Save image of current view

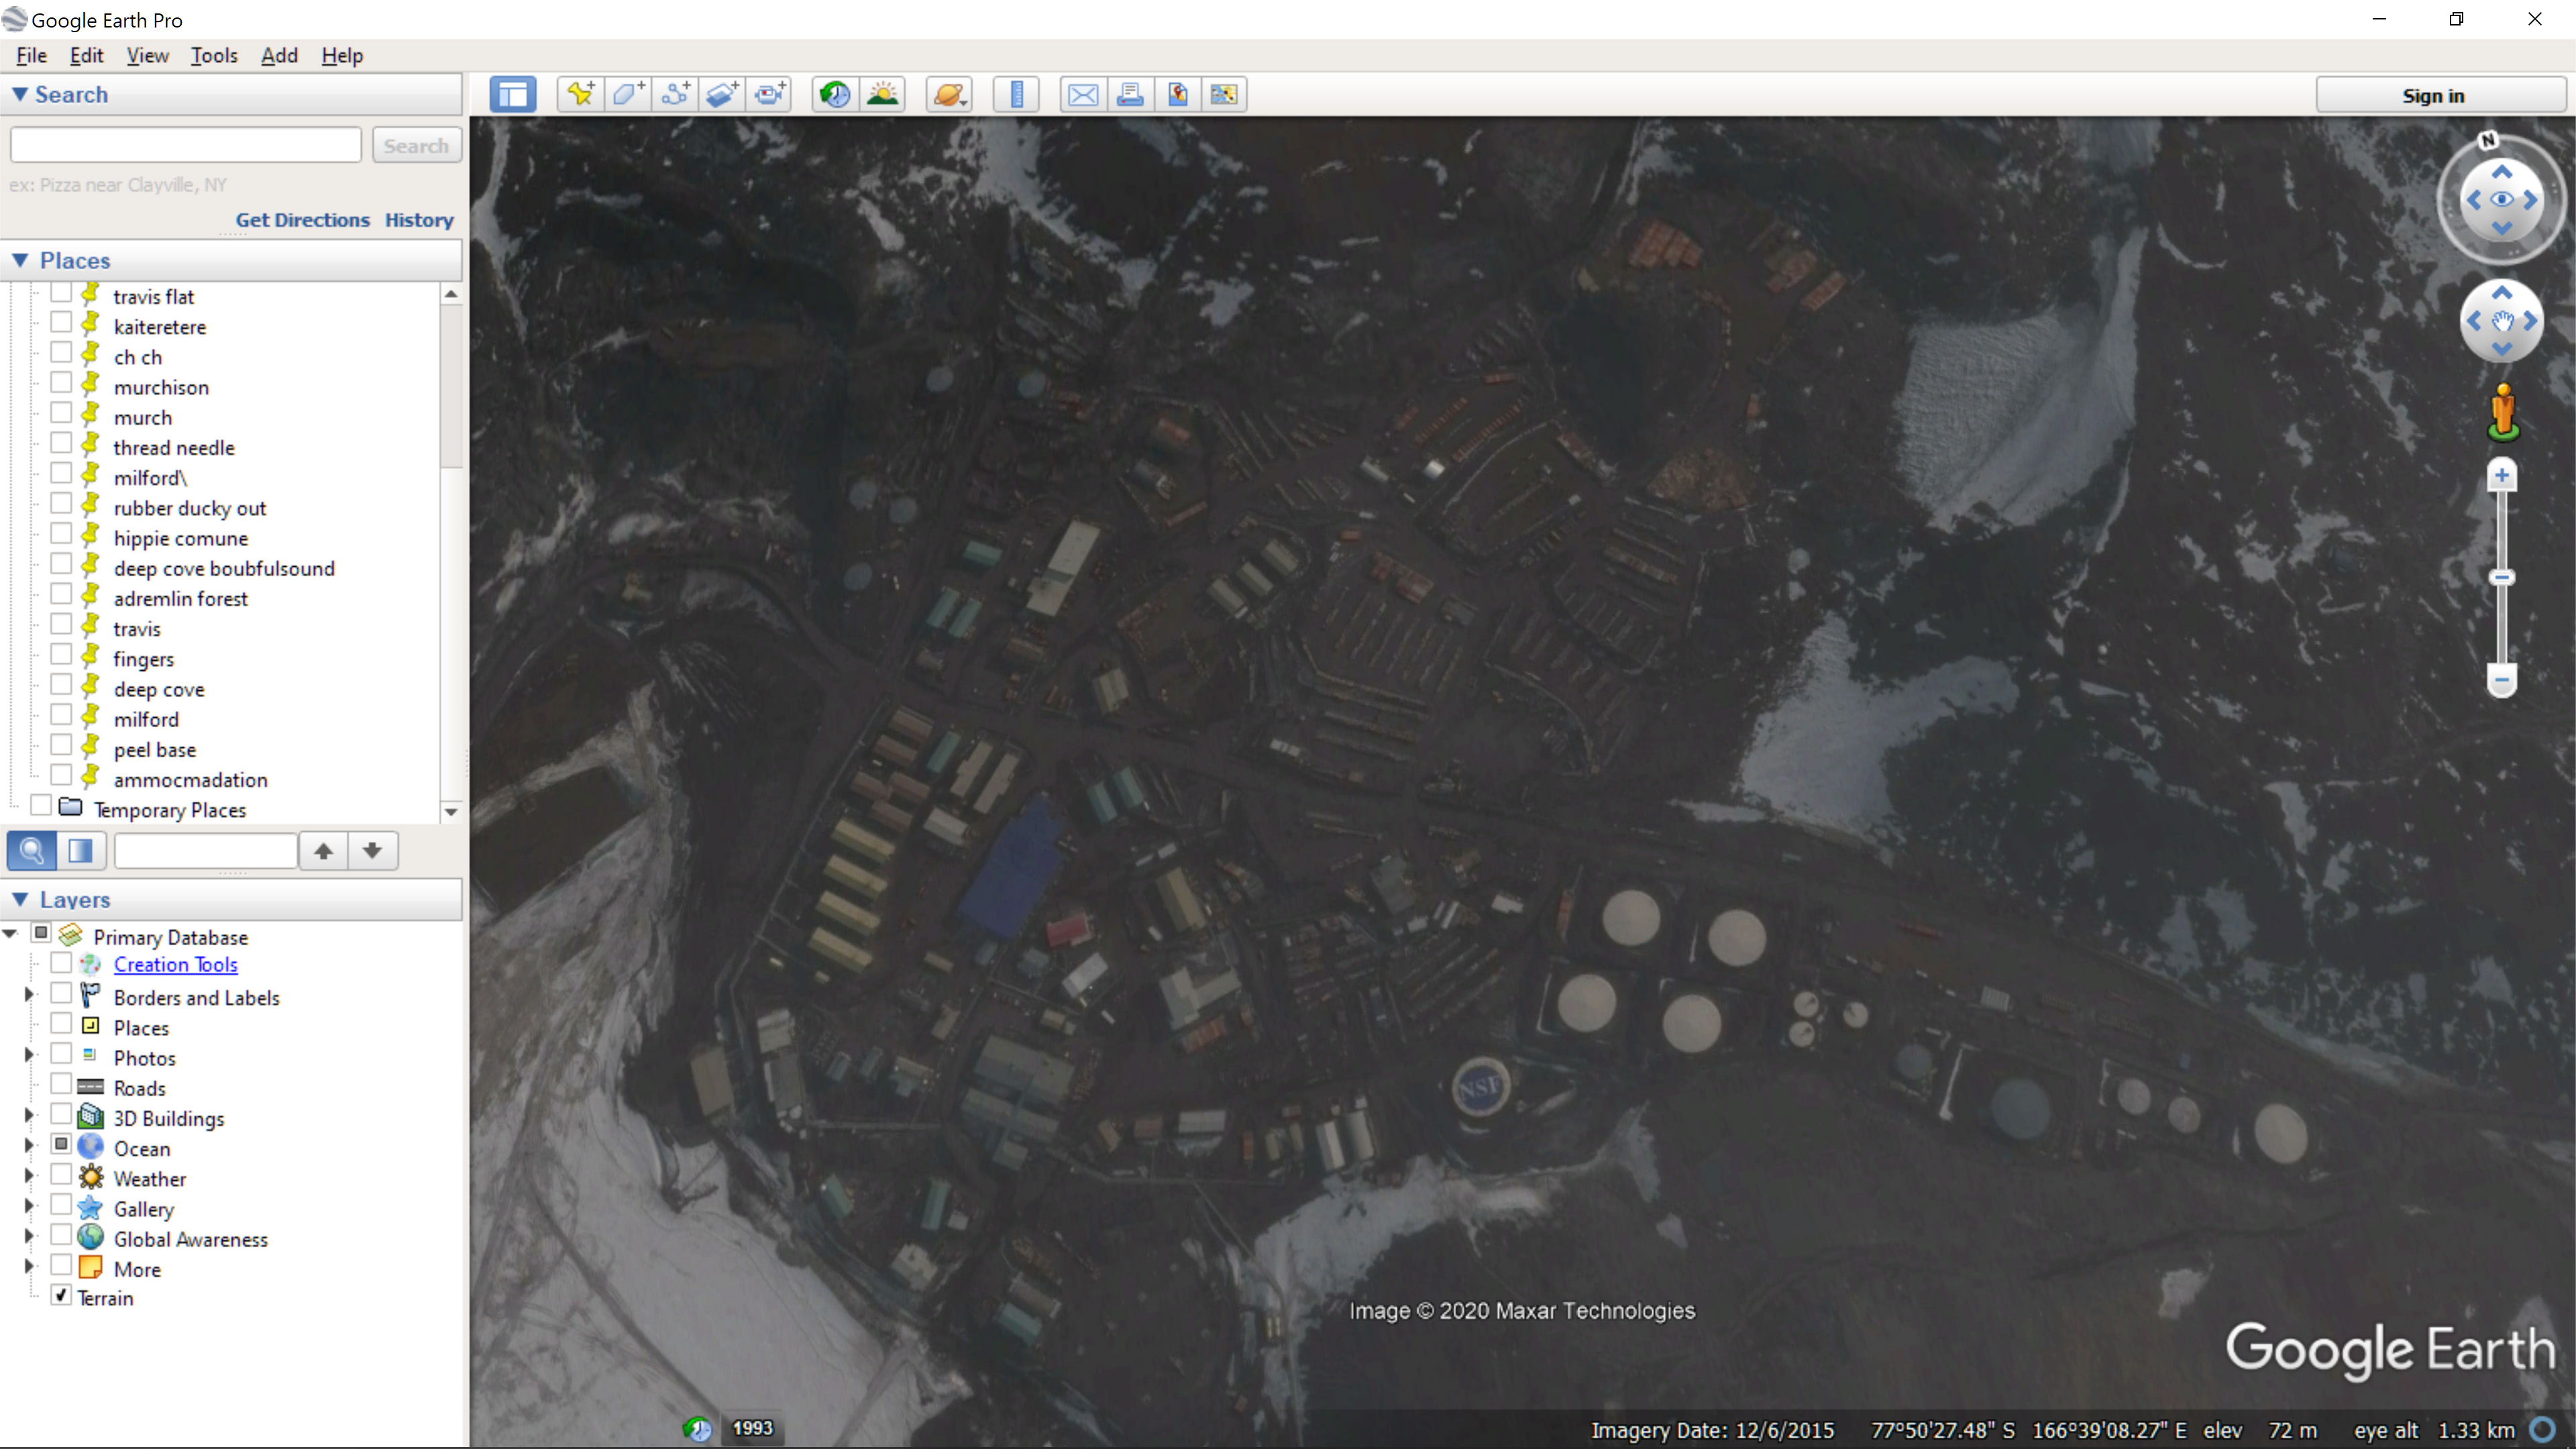click(1178, 95)
